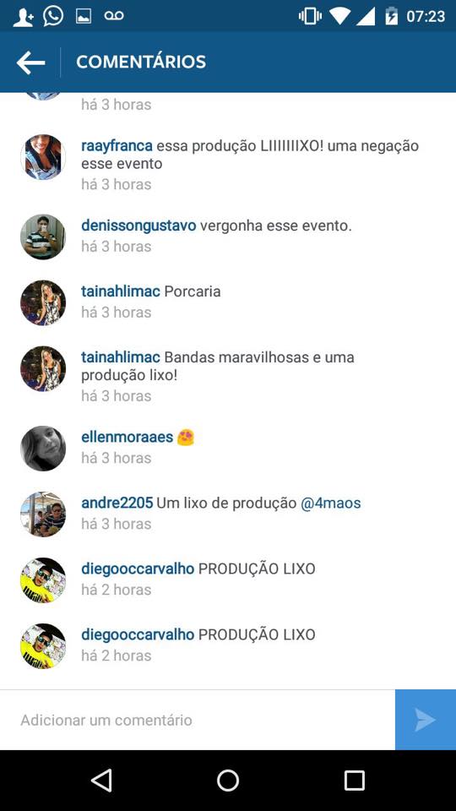Tap the Android home circle button

coord(227,780)
